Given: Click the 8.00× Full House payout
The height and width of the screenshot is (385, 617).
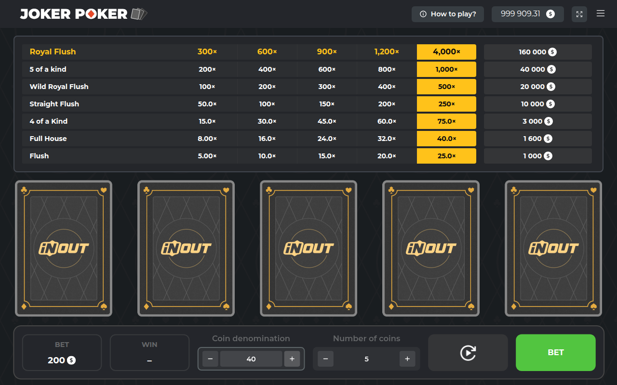Looking at the screenshot, I should tap(207, 139).
